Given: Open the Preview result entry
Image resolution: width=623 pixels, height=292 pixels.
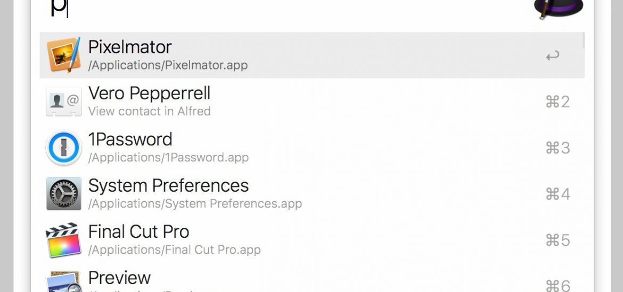Looking at the screenshot, I should click(312, 278).
